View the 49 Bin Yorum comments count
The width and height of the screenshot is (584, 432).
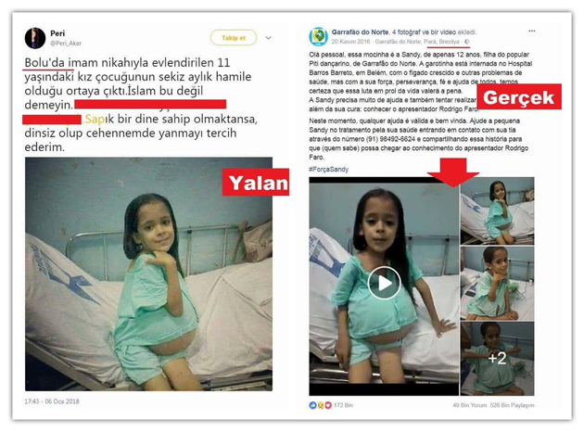[470, 405]
